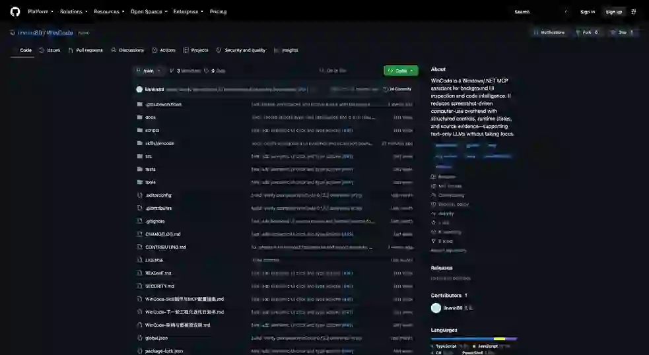The image size is (649, 355).
Task: Focus the Search input field
Action: coord(541,12)
